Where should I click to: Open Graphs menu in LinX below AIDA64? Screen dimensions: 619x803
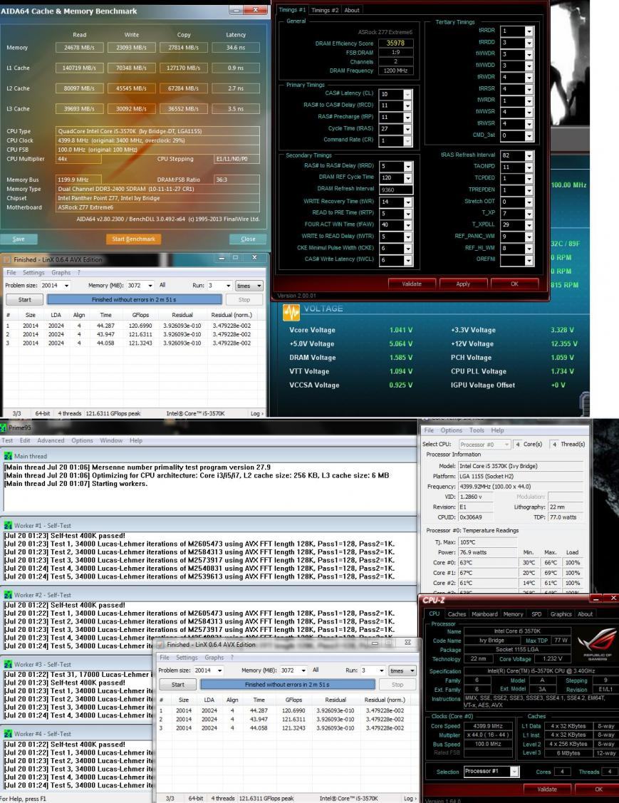[x=61, y=272]
